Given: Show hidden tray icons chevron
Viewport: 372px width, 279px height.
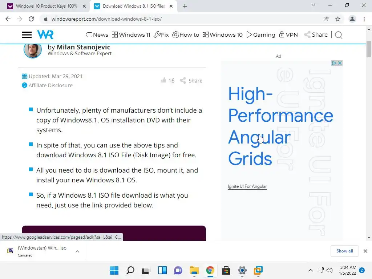Looking at the screenshot, I should click(310, 270).
